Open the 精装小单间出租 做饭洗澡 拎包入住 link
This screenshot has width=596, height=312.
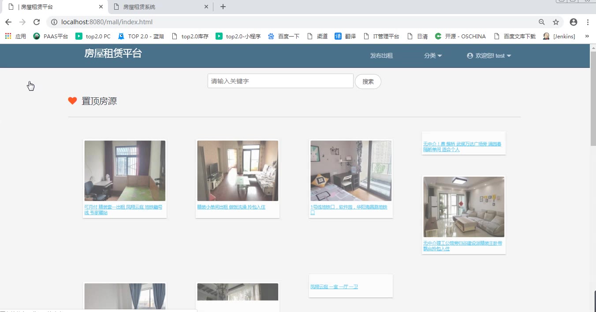point(231,207)
